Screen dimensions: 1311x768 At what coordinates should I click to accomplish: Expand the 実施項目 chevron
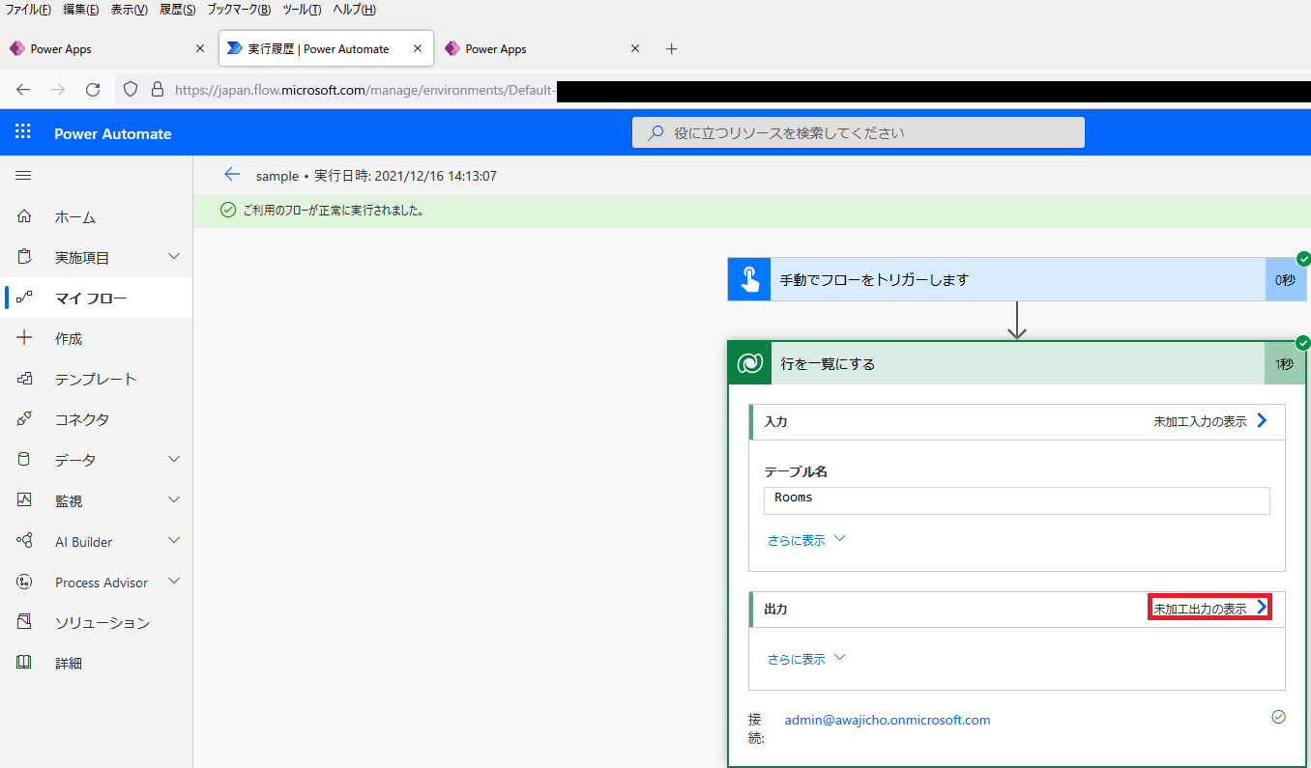pyautogui.click(x=174, y=256)
